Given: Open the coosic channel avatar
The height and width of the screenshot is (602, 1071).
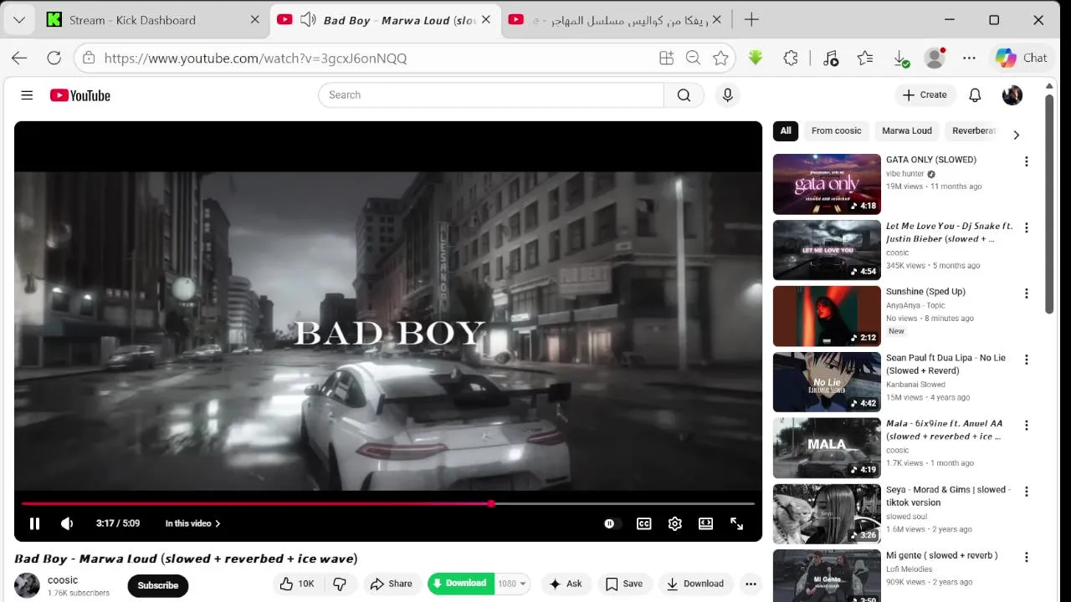Looking at the screenshot, I should point(28,585).
